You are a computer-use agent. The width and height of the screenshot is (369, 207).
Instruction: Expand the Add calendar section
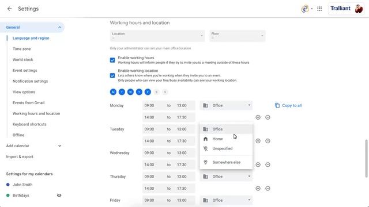[59, 145]
